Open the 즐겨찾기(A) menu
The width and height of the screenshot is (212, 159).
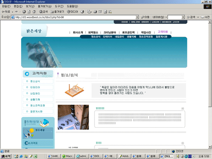click(x=45, y=6)
